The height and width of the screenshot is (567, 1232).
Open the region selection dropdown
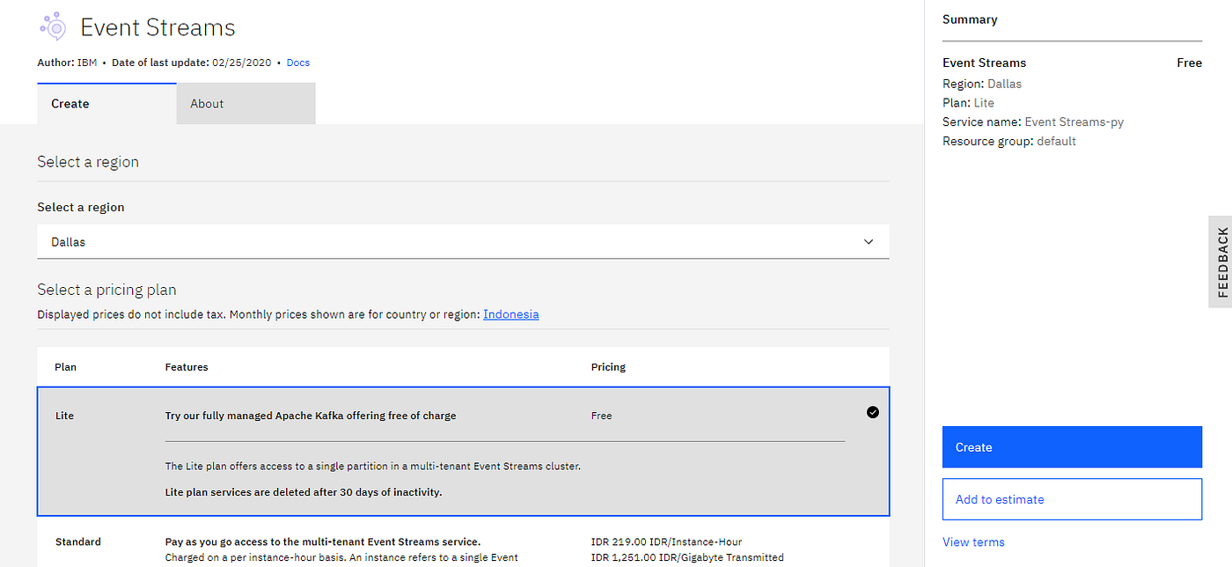pyautogui.click(x=463, y=241)
